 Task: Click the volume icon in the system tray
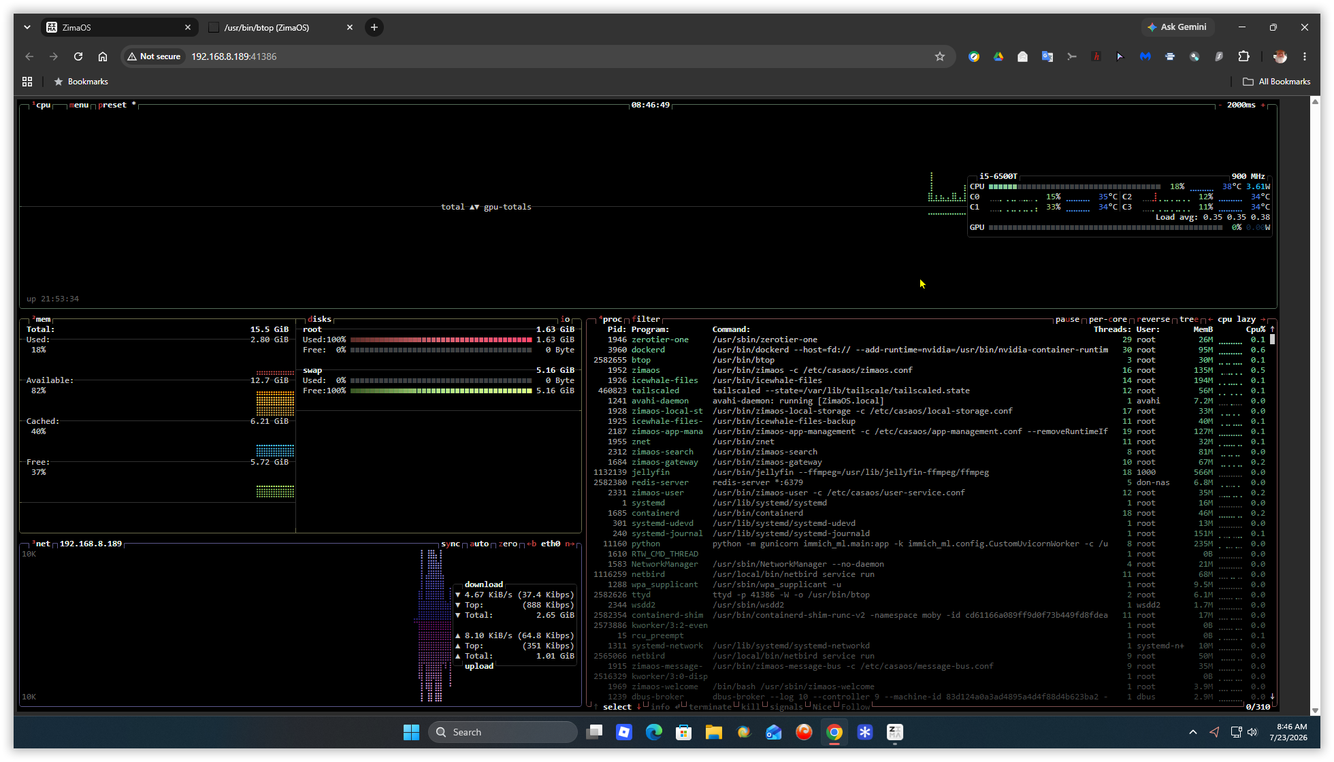(x=1252, y=732)
